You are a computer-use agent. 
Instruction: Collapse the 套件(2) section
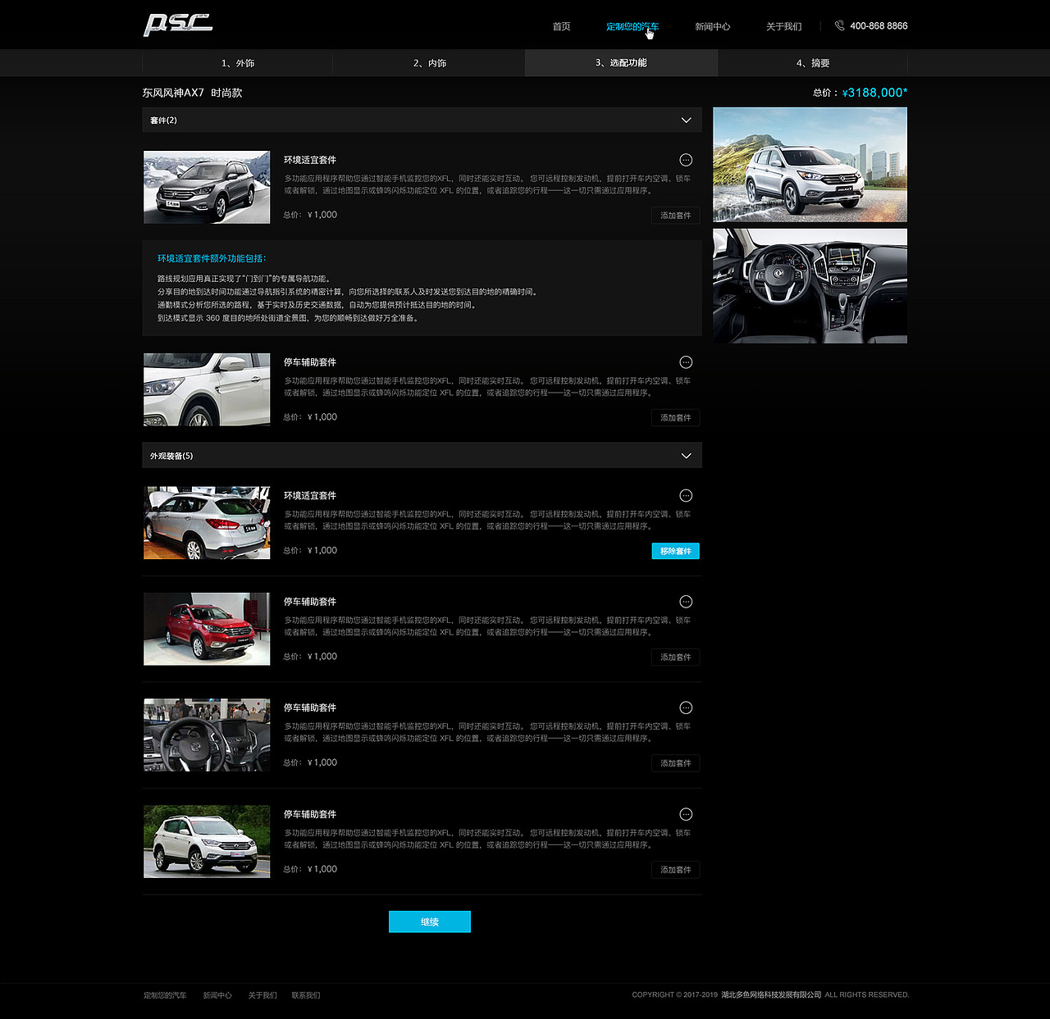[x=686, y=121]
